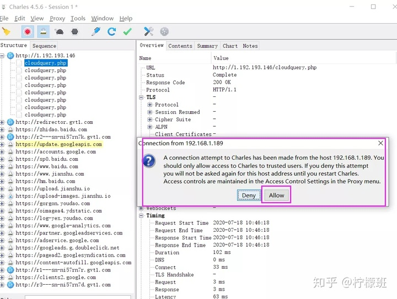Viewport: 397px width, 299px height.
Task: Click the Deny button in dialog
Action: pyautogui.click(x=249, y=195)
